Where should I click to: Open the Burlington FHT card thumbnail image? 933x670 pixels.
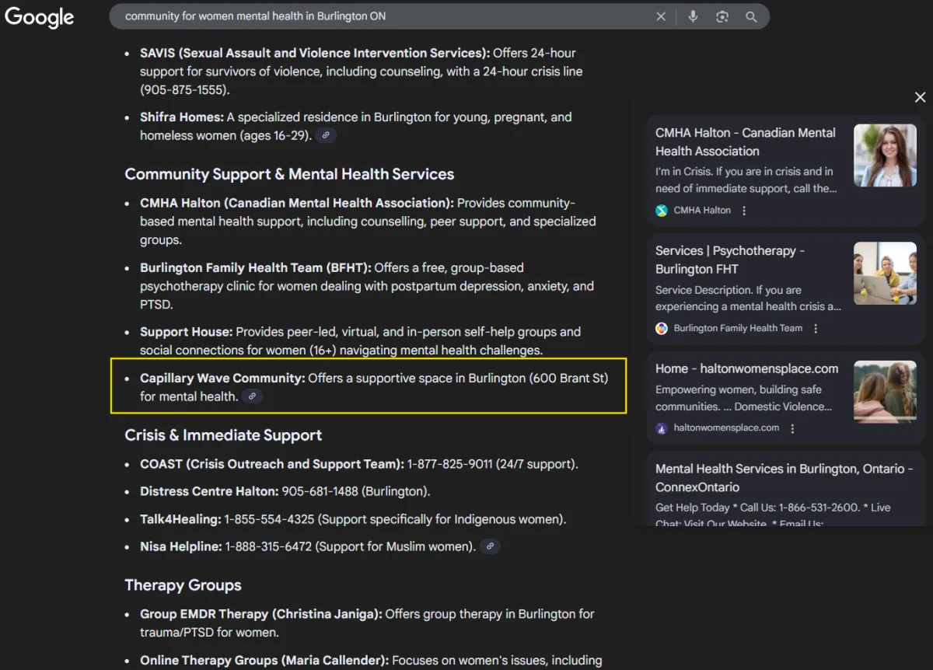pyautogui.click(x=885, y=274)
